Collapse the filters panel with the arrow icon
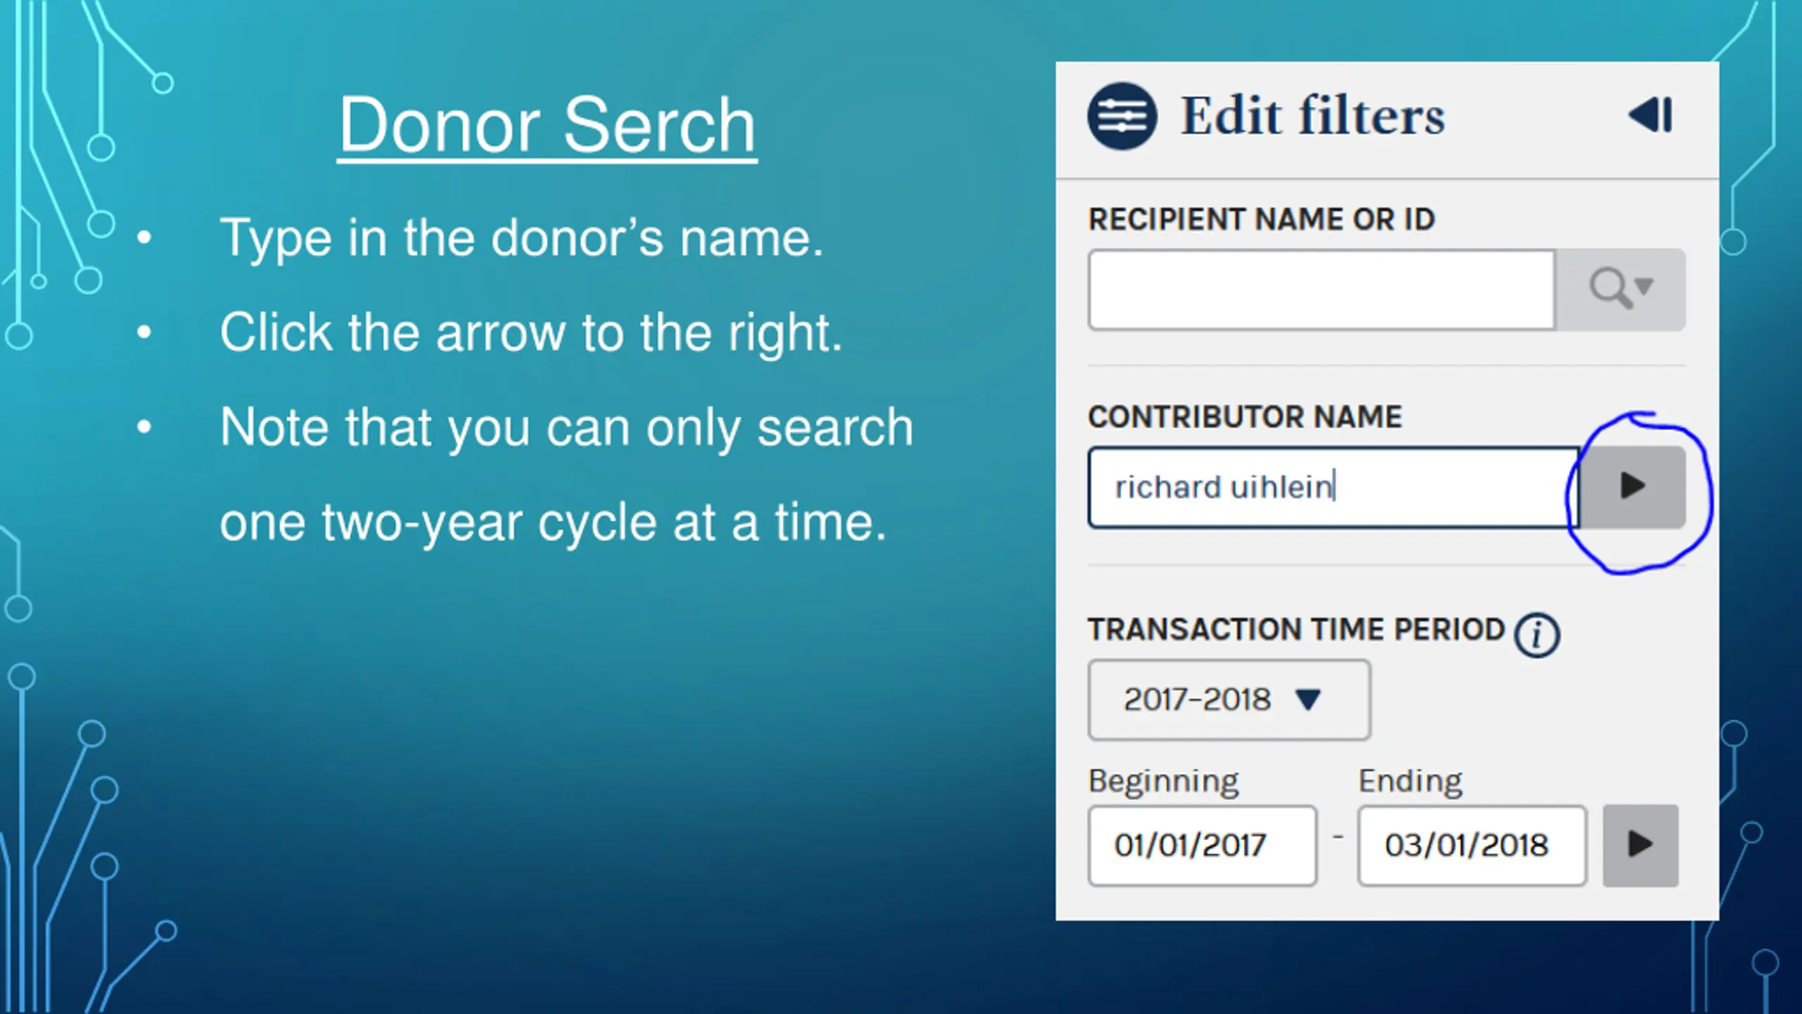Screen dimensions: 1802x1014 [1651, 115]
